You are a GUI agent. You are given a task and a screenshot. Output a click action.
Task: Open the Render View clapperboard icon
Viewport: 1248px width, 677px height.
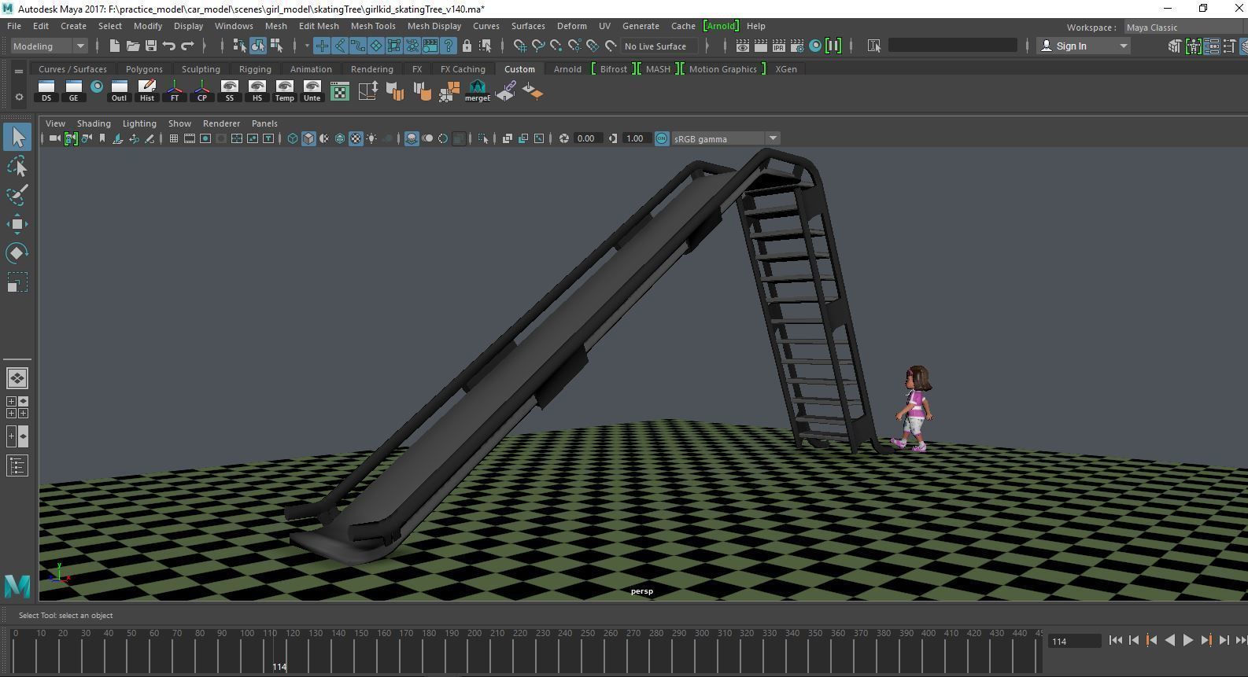(x=742, y=46)
